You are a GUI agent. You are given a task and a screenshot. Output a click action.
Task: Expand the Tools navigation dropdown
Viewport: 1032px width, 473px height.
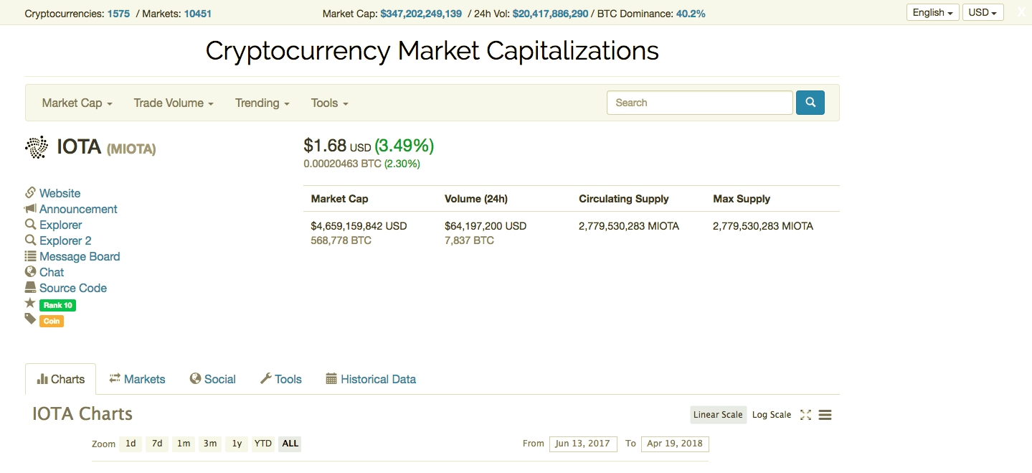click(330, 103)
